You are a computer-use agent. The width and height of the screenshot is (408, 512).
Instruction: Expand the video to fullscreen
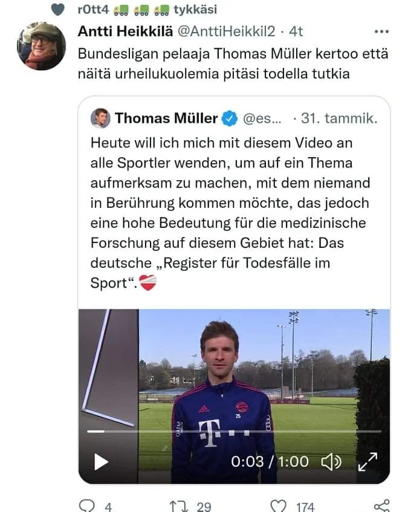click(x=368, y=462)
